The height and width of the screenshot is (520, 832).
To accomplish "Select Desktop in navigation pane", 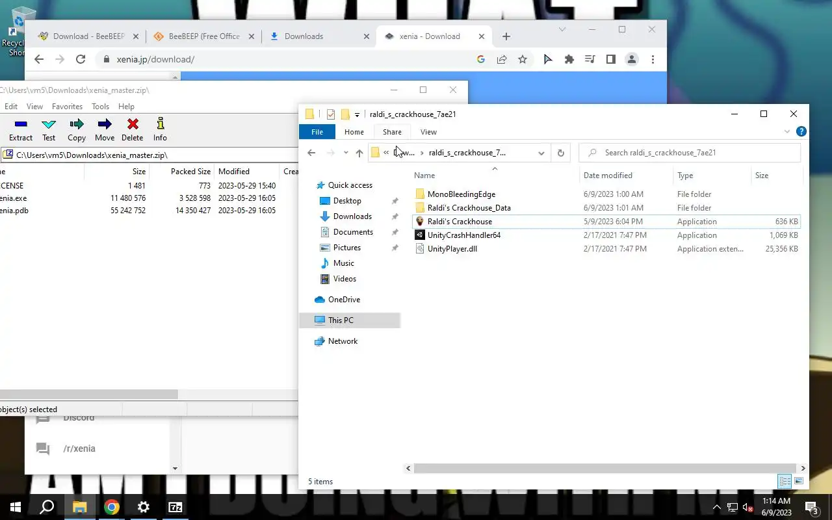I will coord(347,201).
